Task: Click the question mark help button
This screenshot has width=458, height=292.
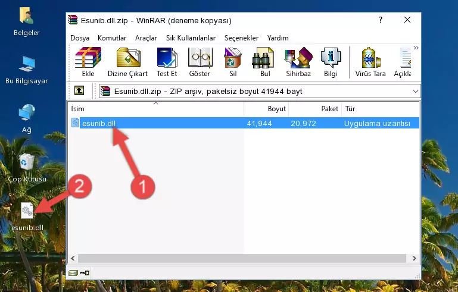Action: pyautogui.click(x=381, y=20)
